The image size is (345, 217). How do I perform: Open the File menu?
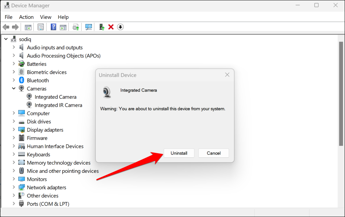click(8, 17)
